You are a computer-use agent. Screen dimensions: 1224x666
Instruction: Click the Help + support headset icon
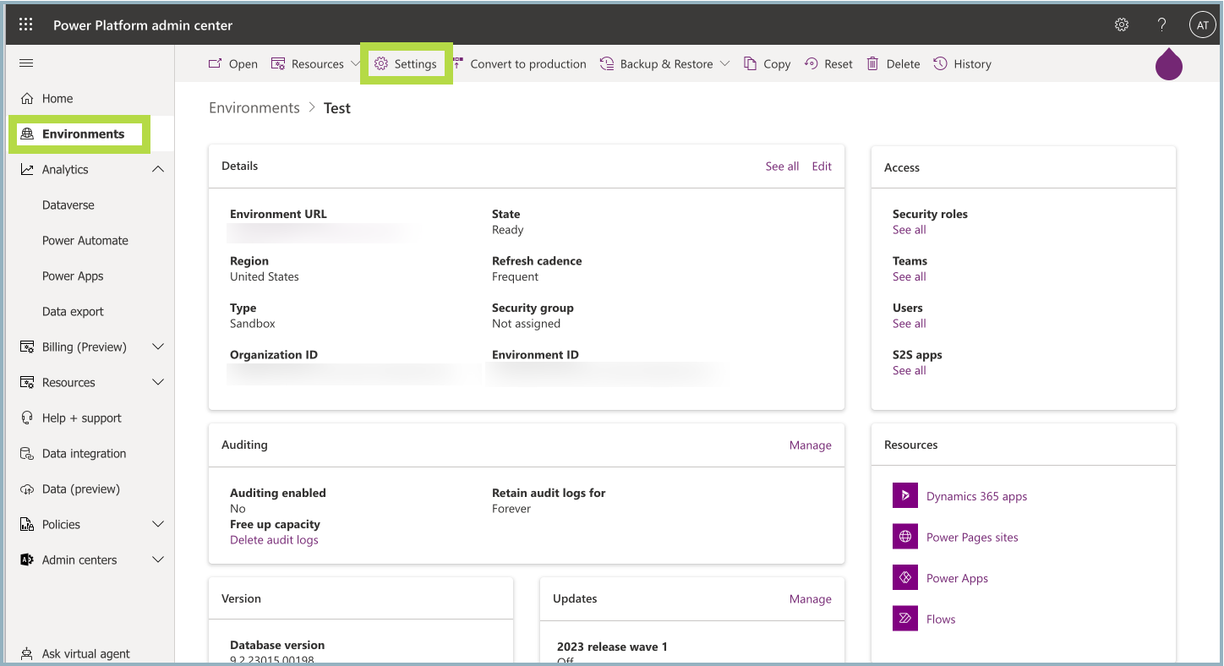tap(27, 418)
